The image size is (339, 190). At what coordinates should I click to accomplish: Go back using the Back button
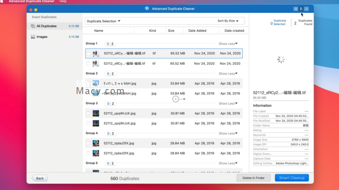(x=40, y=178)
